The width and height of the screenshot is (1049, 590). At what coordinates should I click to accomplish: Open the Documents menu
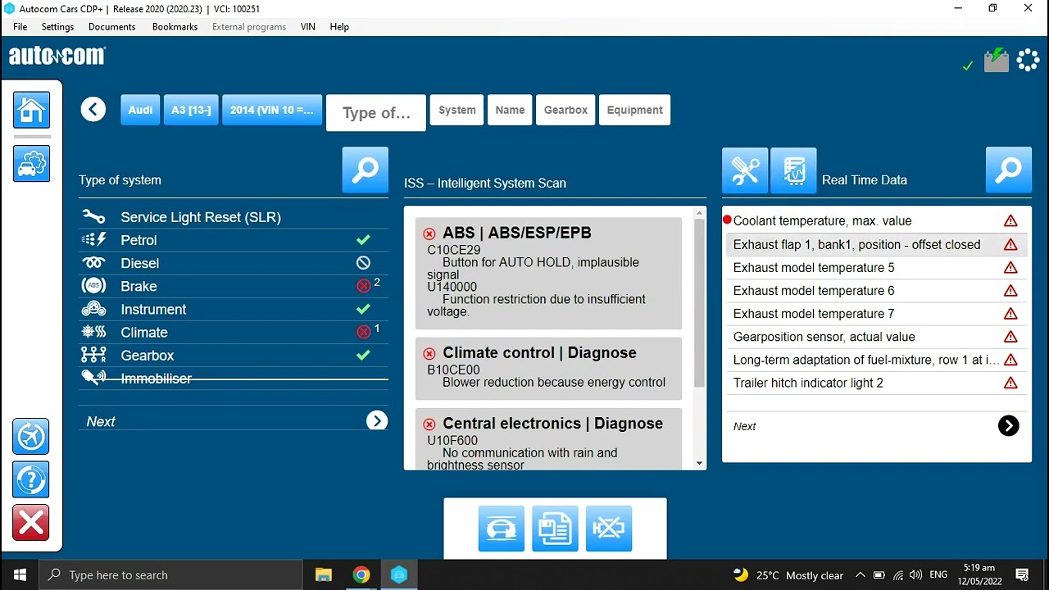pyautogui.click(x=112, y=27)
